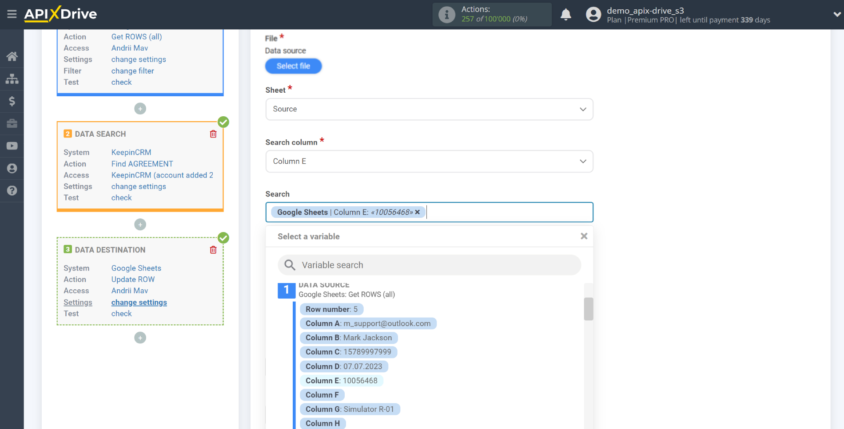The height and width of the screenshot is (429, 844).
Task: Focus the Variable search field
Action: tap(429, 265)
